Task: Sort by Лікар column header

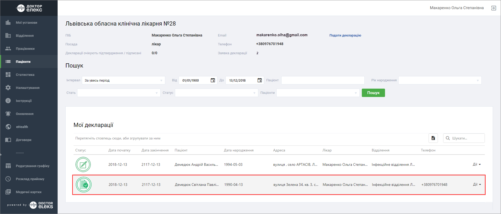Action: [x=327, y=150]
